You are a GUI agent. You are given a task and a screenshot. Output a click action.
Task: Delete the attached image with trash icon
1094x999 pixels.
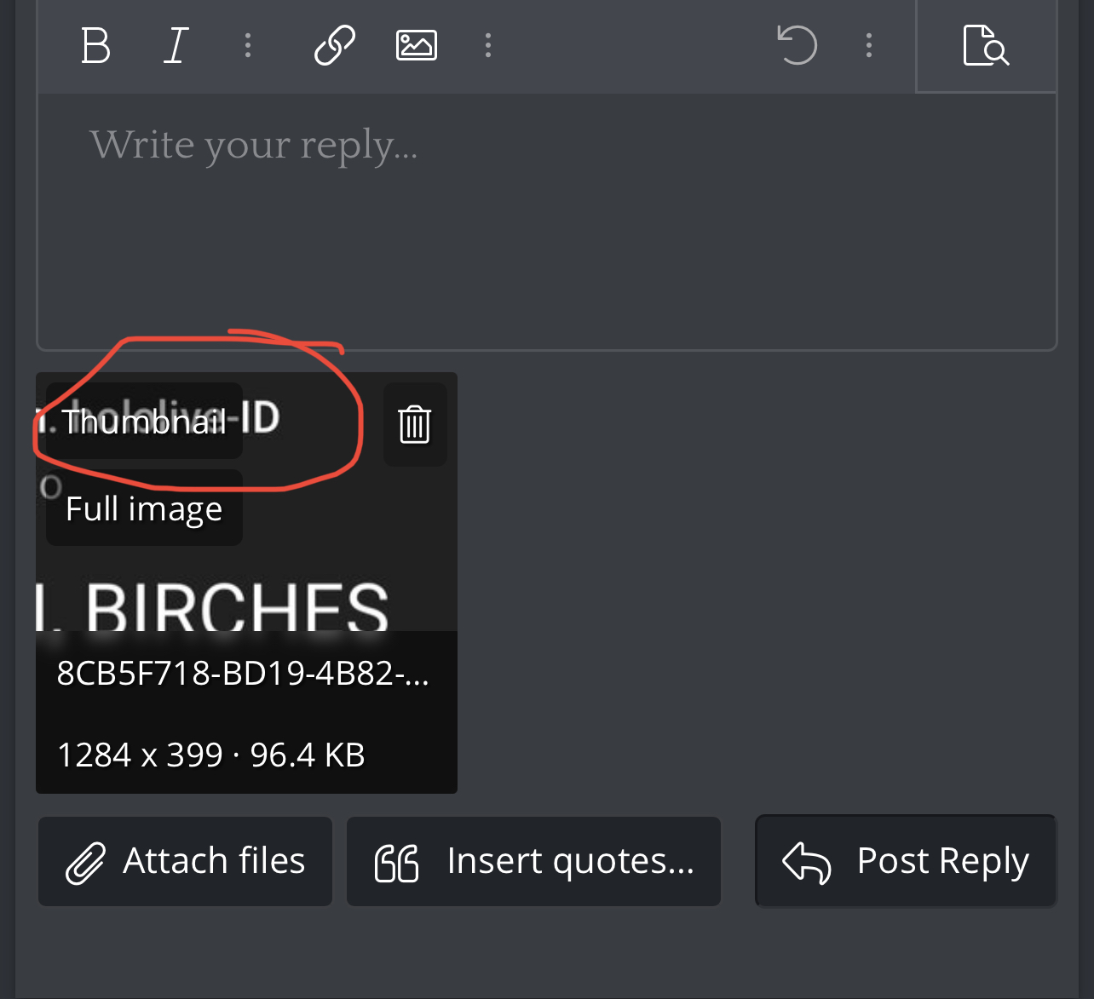point(415,424)
